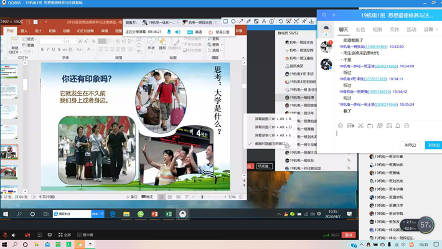This screenshot has height=249, width=442.
Task: Toggle the speaker icon in share bar
Action: pyautogui.click(x=178, y=32)
